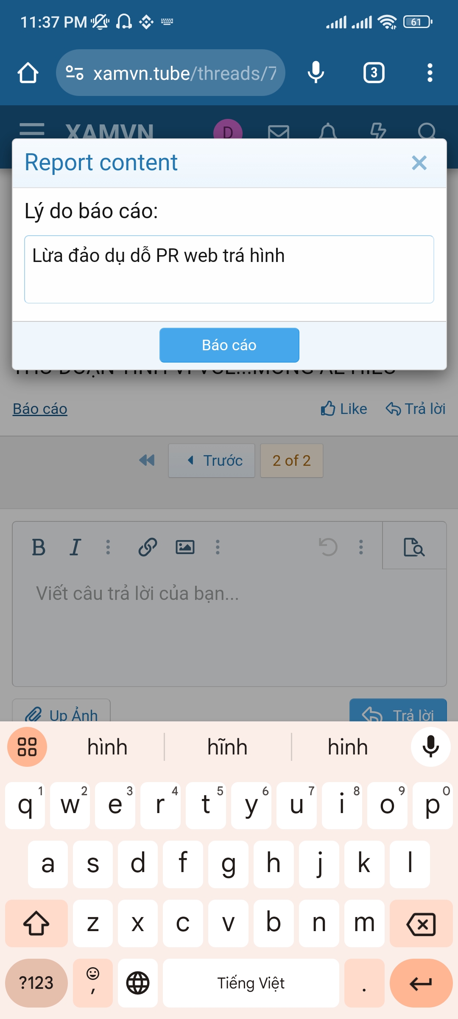
Task: Tap the browser home icon
Action: tap(28, 73)
